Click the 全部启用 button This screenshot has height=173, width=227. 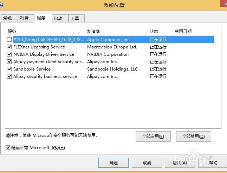click(153, 137)
